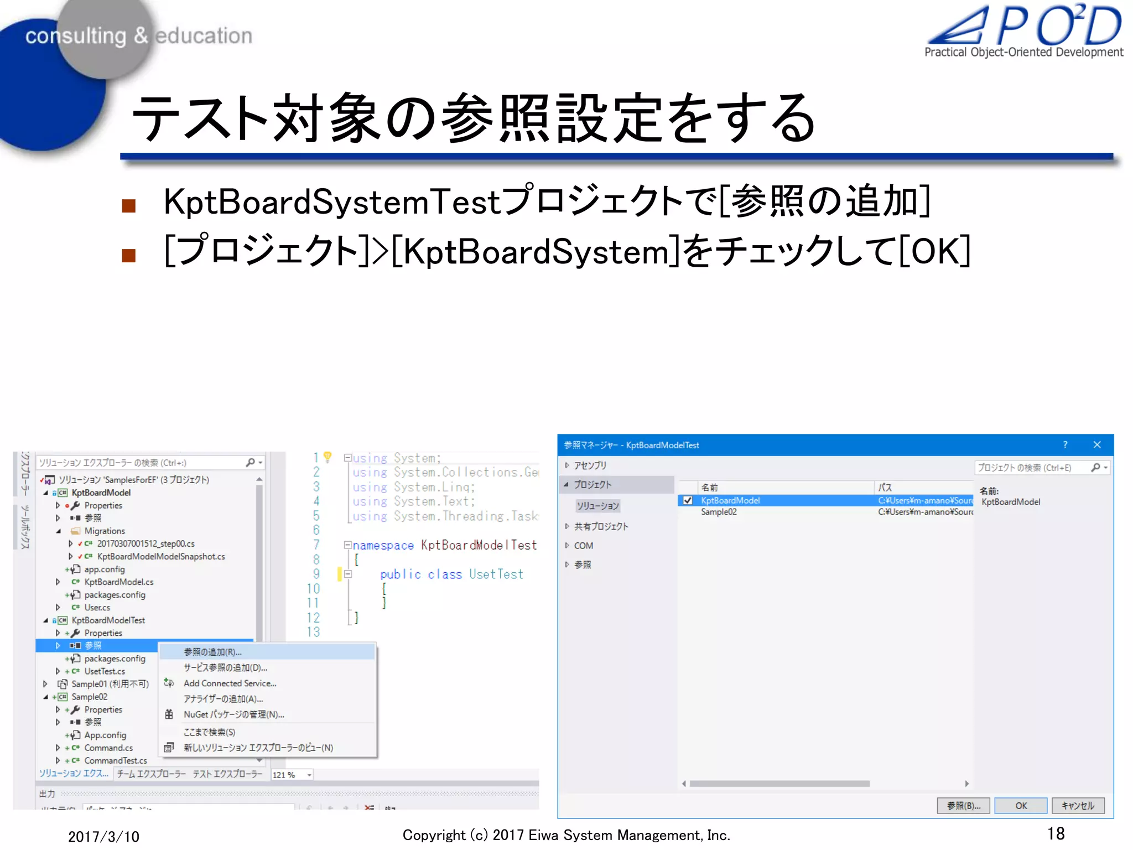Choose Add Connected Service... menu item

267,683
